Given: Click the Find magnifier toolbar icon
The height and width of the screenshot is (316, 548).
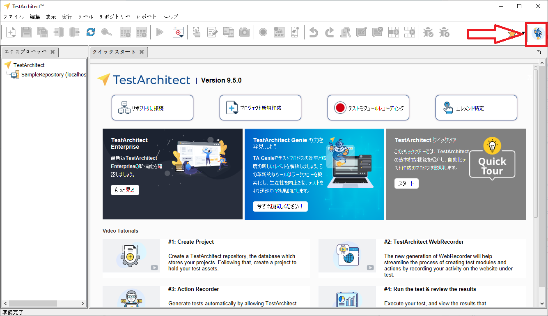Looking at the screenshot, I should [x=106, y=32].
